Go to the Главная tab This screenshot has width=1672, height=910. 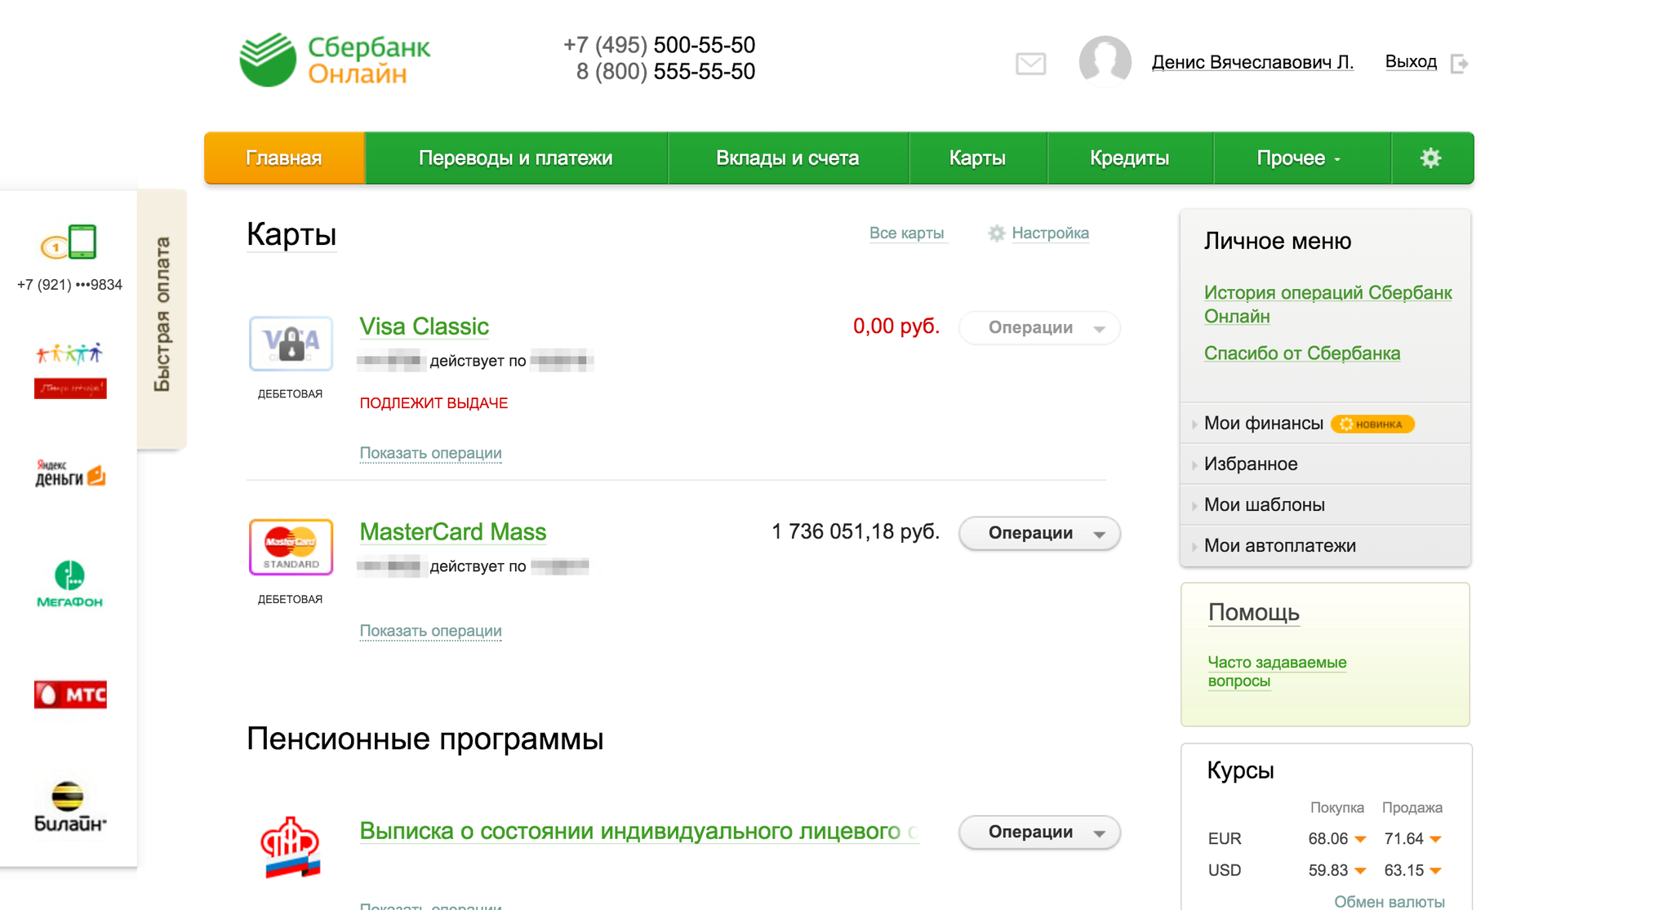pos(284,158)
